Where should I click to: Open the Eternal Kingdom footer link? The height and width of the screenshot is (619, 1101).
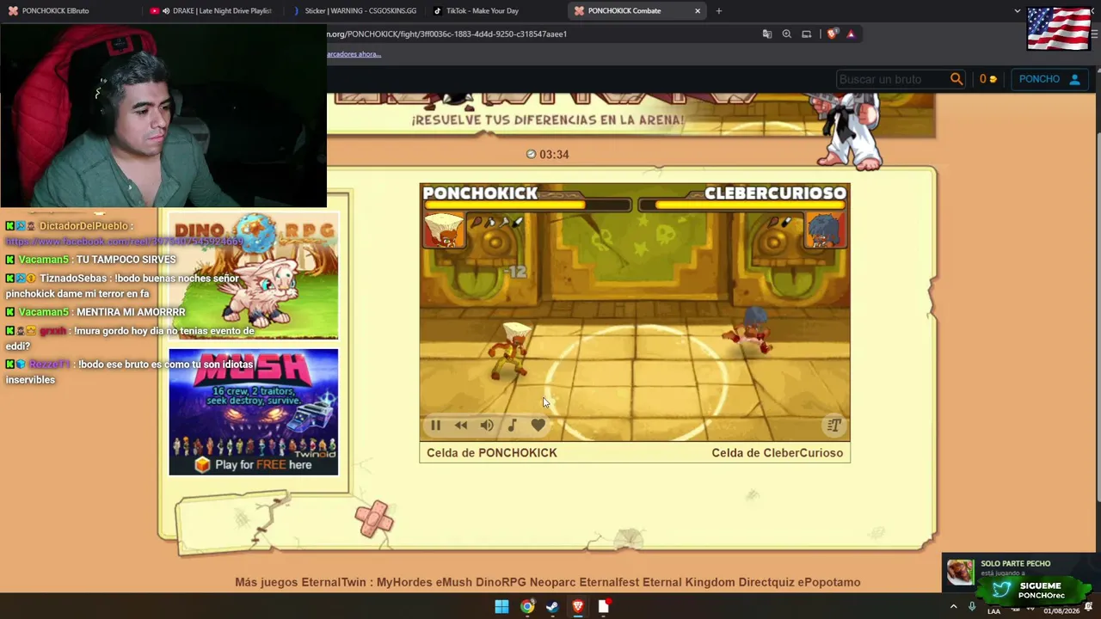[688, 582]
